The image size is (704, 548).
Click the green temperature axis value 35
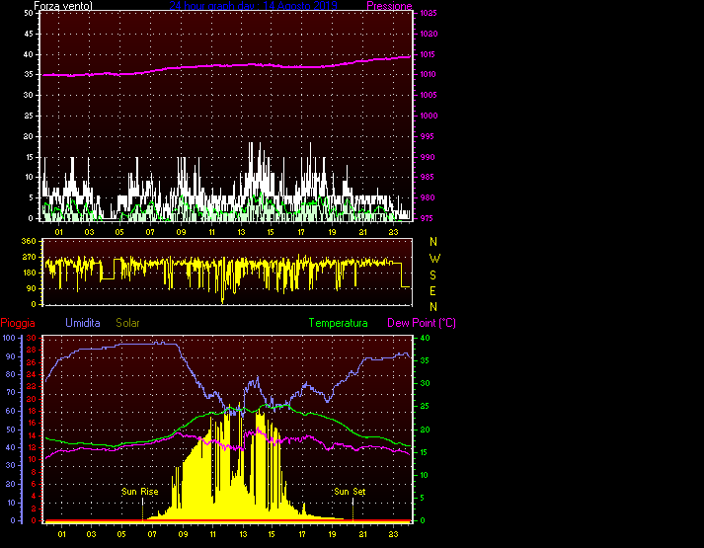point(425,360)
